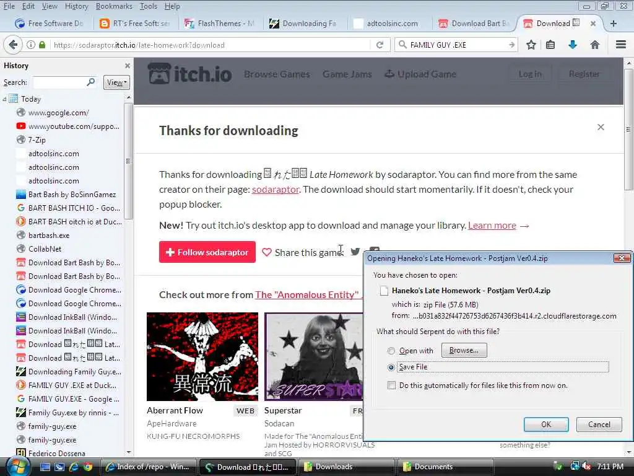Open the Aberrant Flow game thumbnail
The image size is (634, 476).
click(202, 356)
